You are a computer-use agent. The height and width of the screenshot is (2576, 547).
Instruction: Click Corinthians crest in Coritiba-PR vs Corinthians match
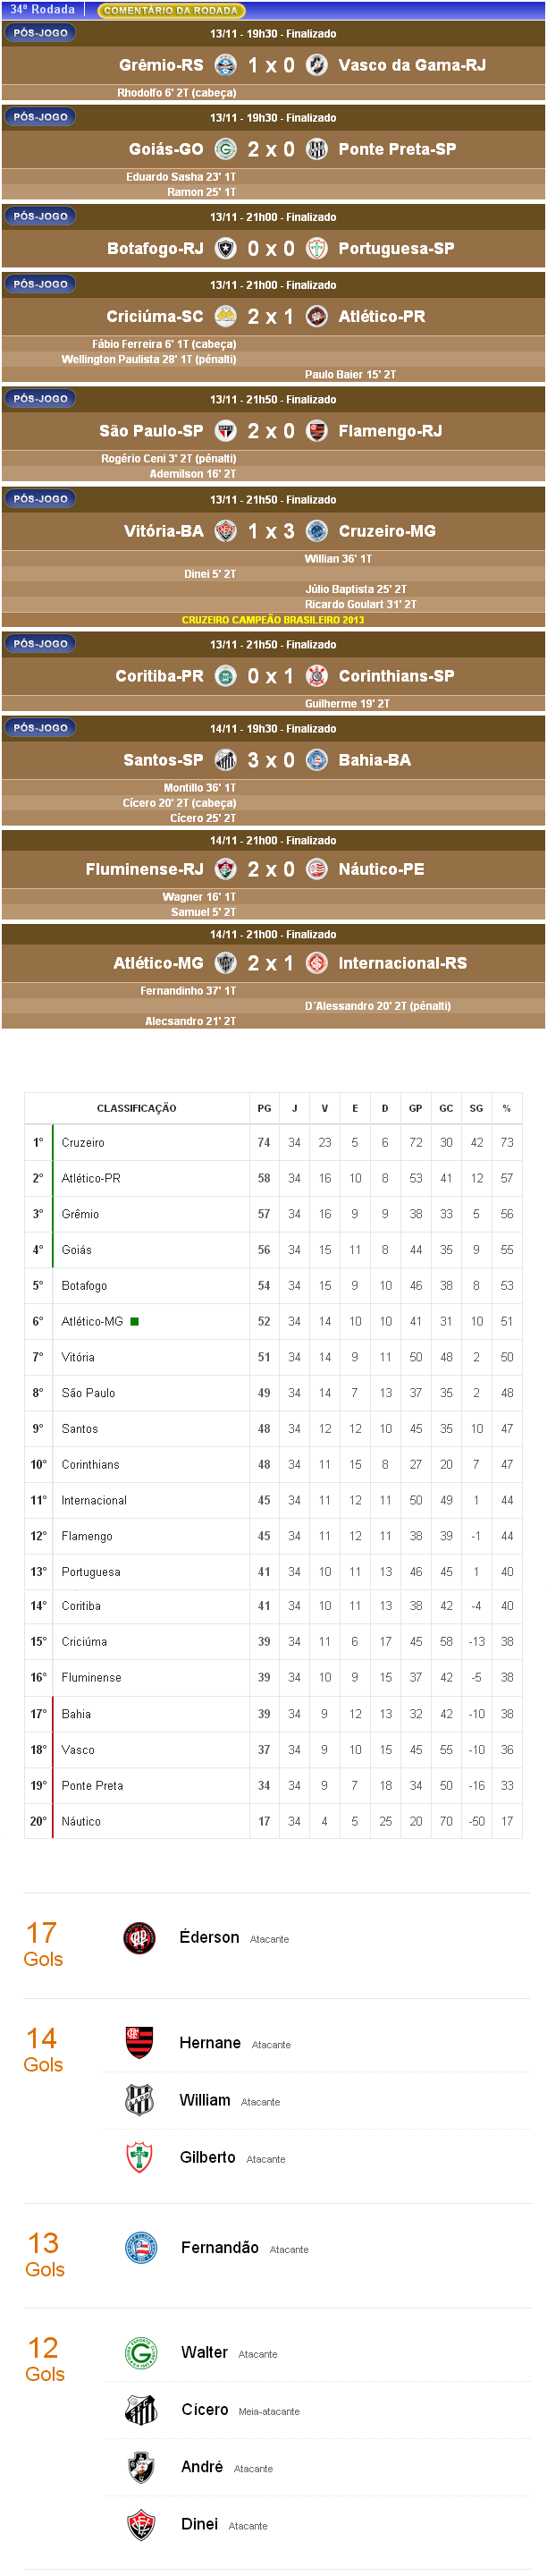(317, 676)
